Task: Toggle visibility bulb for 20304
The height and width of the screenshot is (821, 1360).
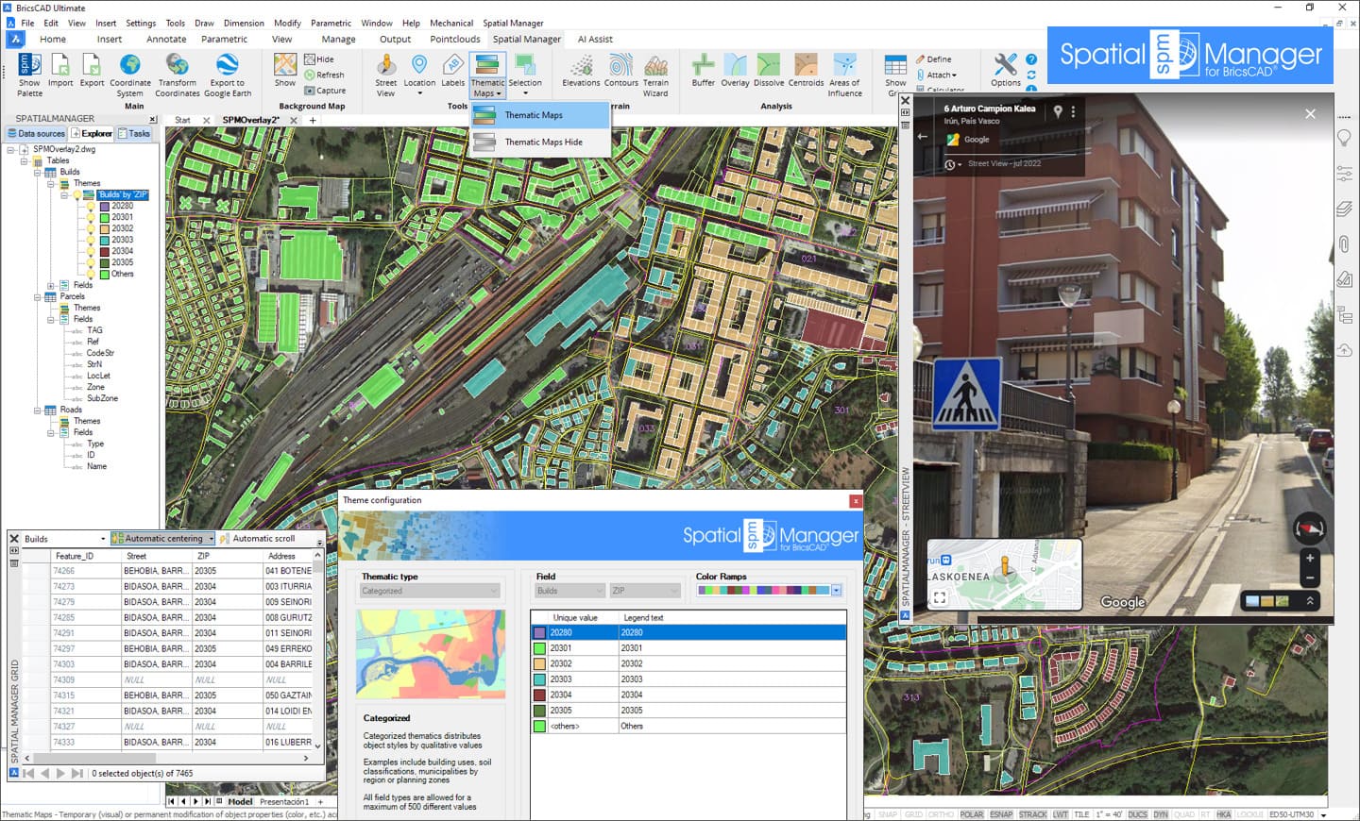Action: [x=92, y=251]
